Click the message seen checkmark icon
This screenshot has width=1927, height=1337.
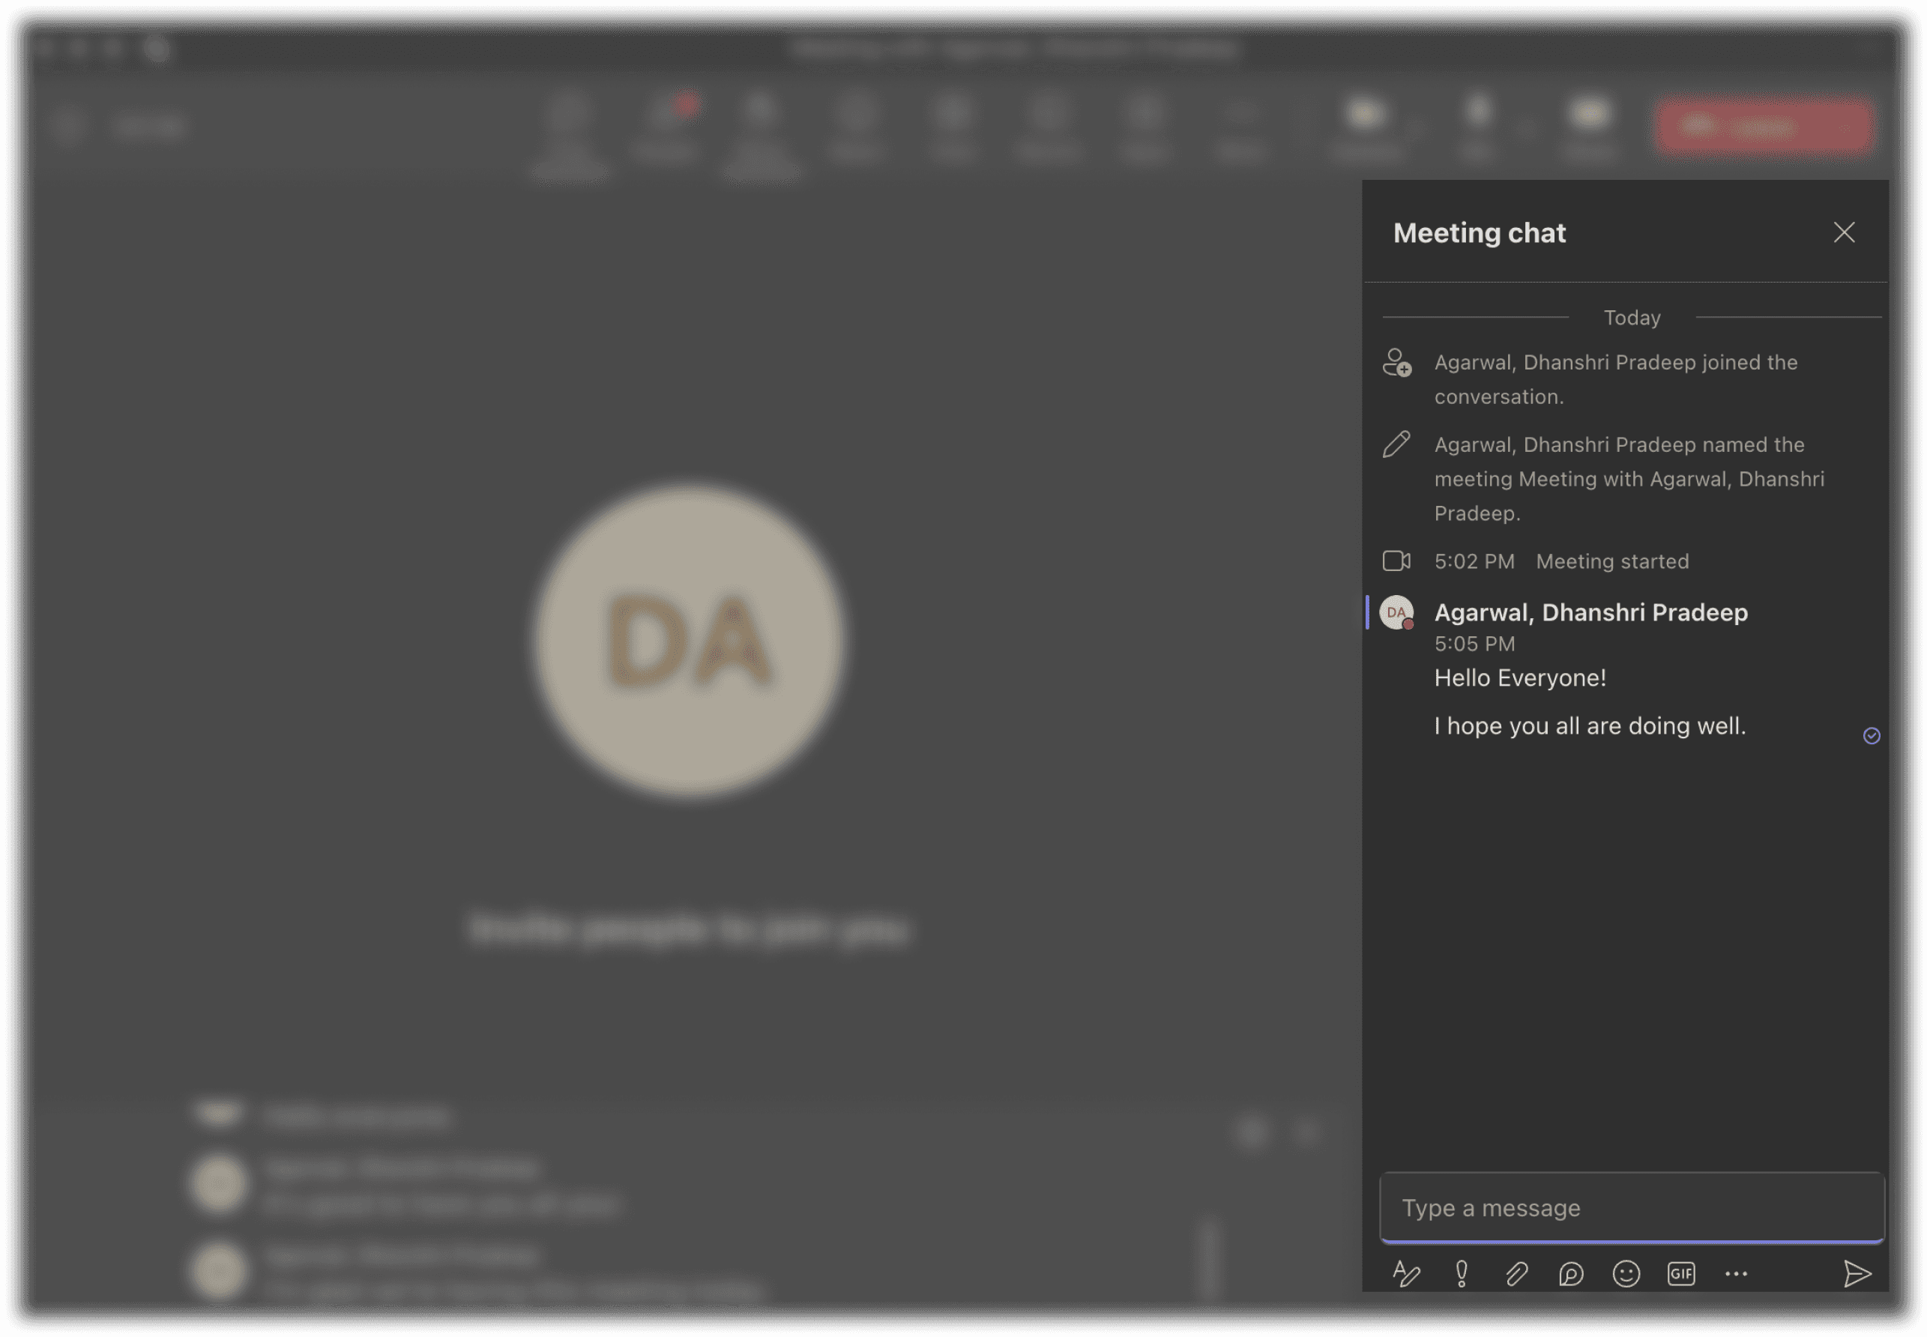(1872, 735)
